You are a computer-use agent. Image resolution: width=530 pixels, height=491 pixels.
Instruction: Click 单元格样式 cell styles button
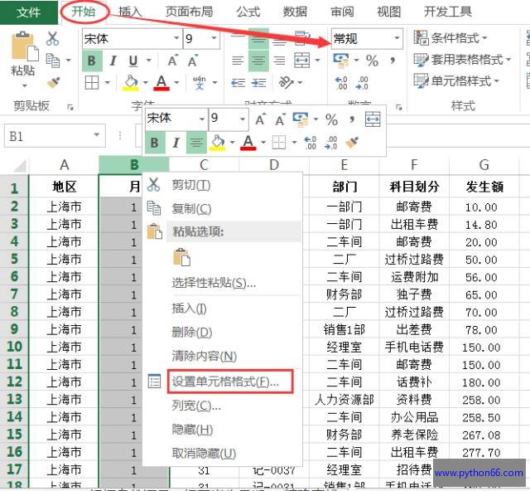[x=455, y=81]
